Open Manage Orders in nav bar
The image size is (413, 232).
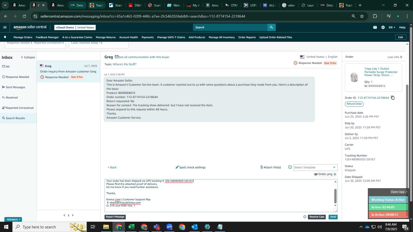(x=23, y=37)
